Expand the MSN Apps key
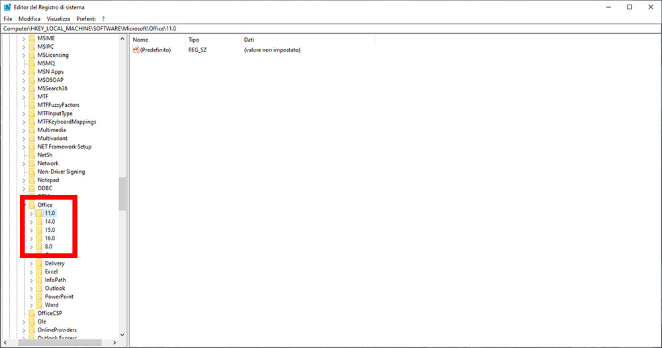This screenshot has height=348, width=662. tap(24, 72)
